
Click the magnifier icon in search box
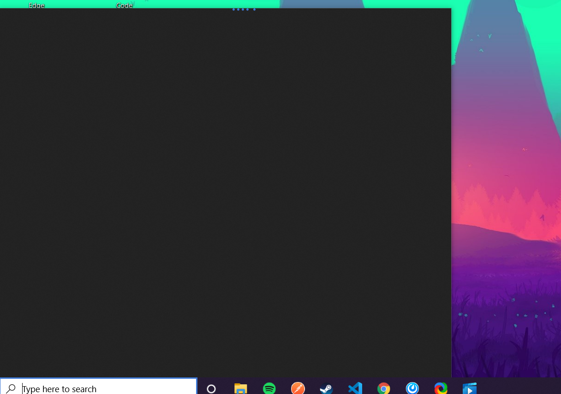tap(11, 388)
